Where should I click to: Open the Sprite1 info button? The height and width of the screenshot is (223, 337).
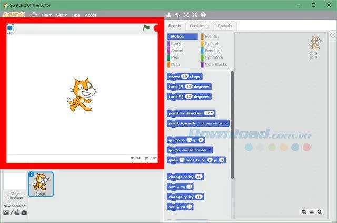(31, 174)
